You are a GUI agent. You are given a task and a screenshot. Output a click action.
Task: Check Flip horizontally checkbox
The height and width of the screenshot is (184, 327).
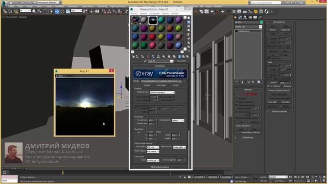click(174, 97)
